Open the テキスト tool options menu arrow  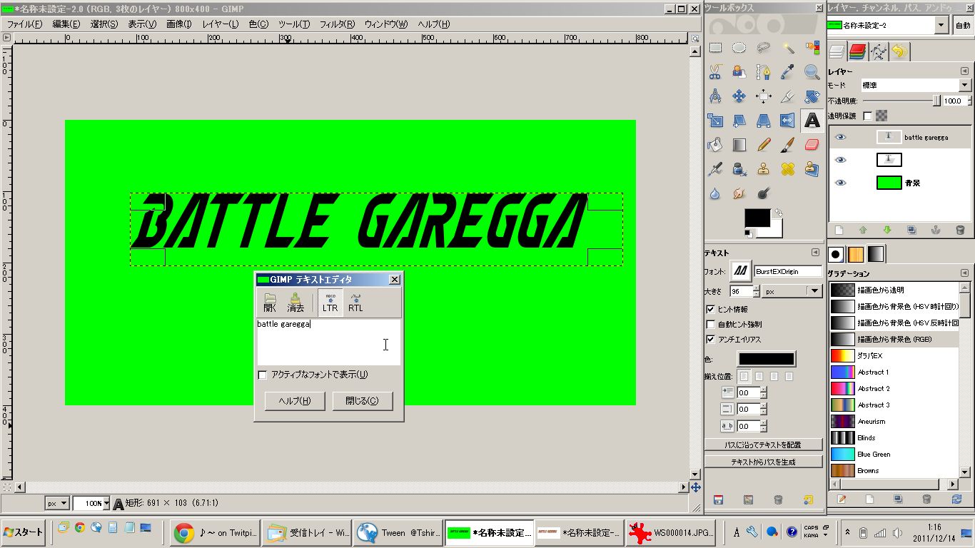coord(815,253)
